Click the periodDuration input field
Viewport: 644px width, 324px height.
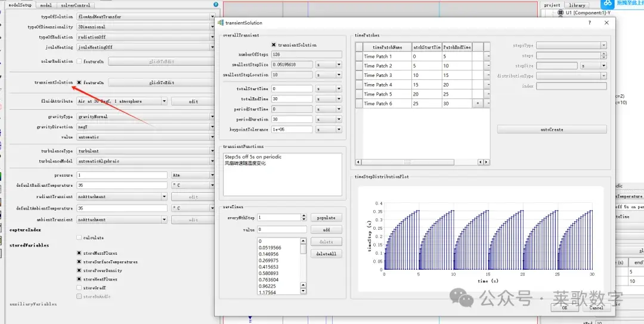[292, 119]
